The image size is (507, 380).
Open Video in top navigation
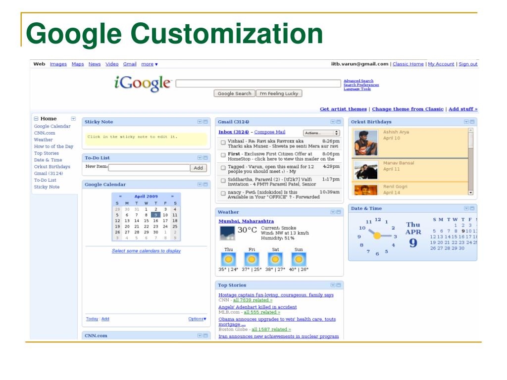click(x=112, y=64)
